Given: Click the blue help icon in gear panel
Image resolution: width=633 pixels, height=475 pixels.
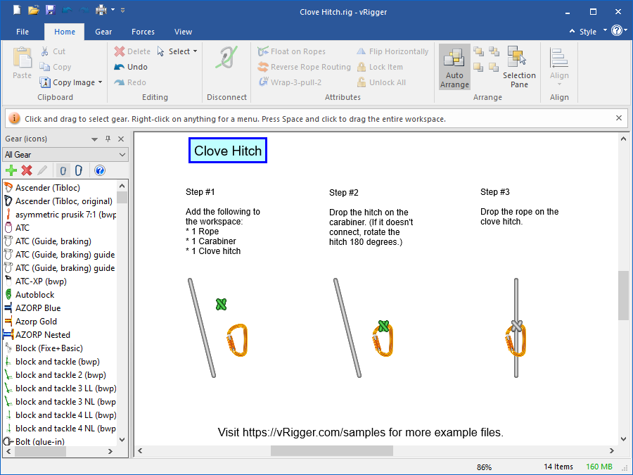Looking at the screenshot, I should (100, 170).
